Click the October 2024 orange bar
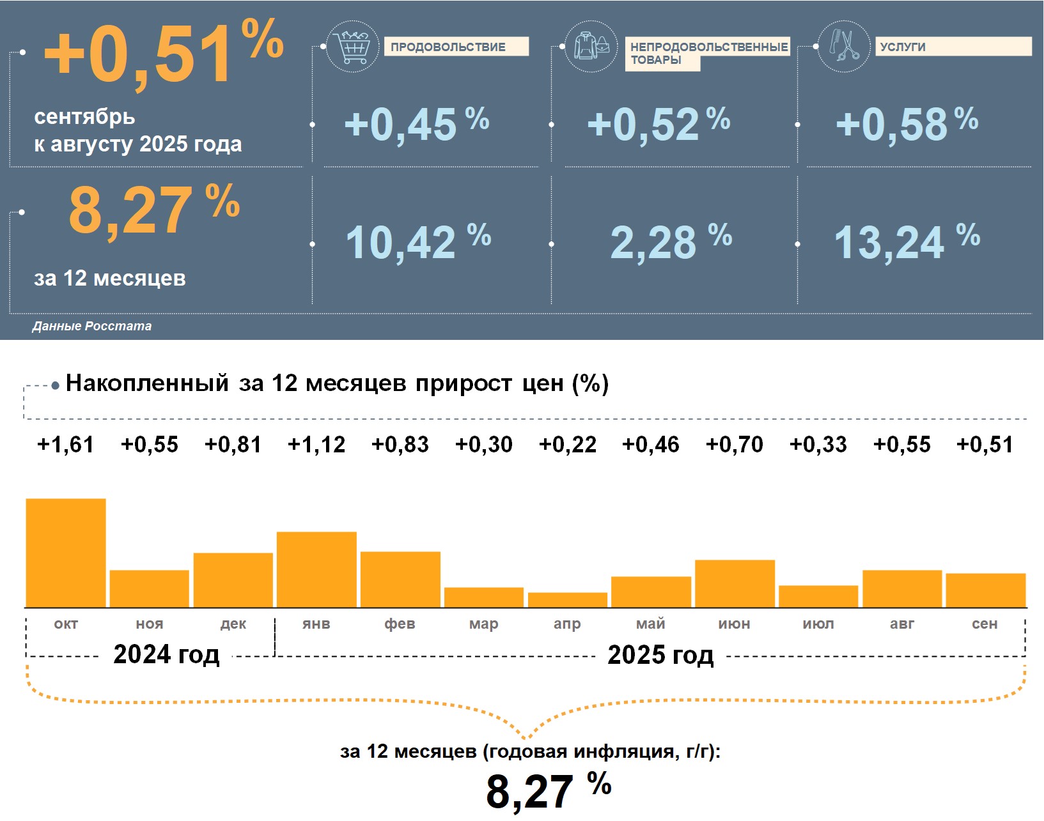Image resolution: width=1044 pixels, height=821 pixels. point(66,553)
